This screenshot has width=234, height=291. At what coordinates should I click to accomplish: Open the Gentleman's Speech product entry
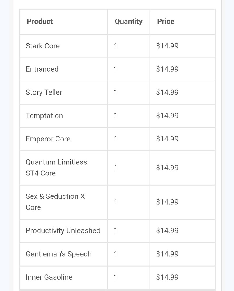pyautogui.click(x=58, y=254)
